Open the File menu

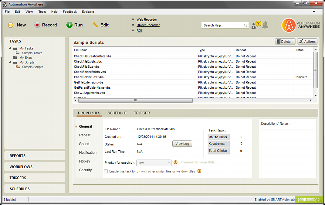[7, 12]
